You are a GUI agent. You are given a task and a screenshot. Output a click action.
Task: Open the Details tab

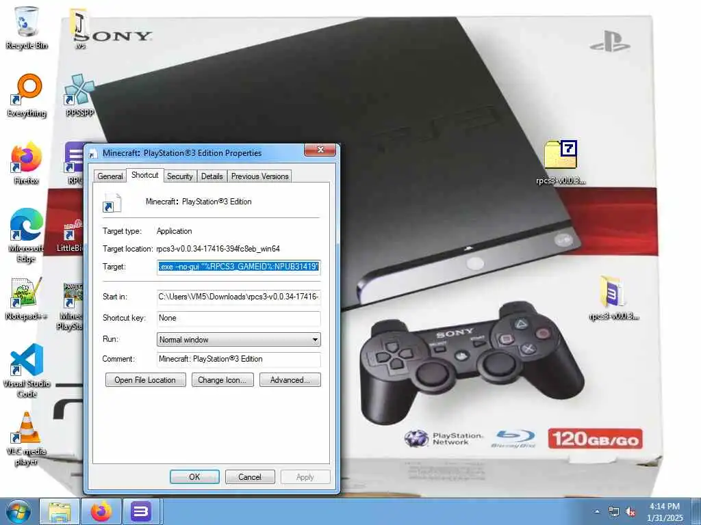click(212, 176)
